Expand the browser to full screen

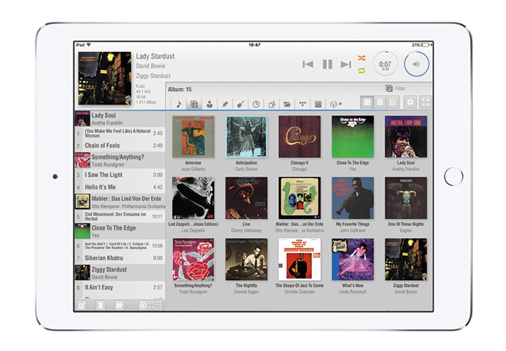click(x=426, y=102)
